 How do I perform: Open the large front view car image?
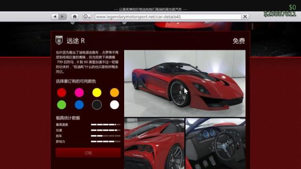click(185, 84)
